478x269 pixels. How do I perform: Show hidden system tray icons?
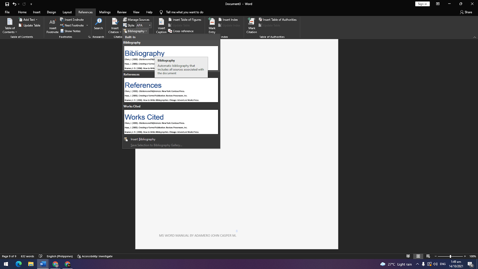pyautogui.click(x=417, y=264)
